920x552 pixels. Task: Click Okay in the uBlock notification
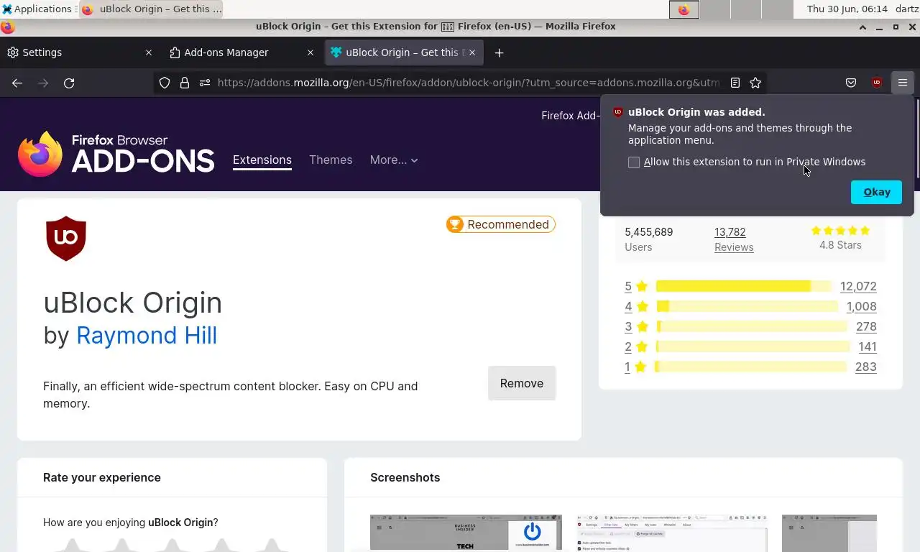[x=877, y=192]
